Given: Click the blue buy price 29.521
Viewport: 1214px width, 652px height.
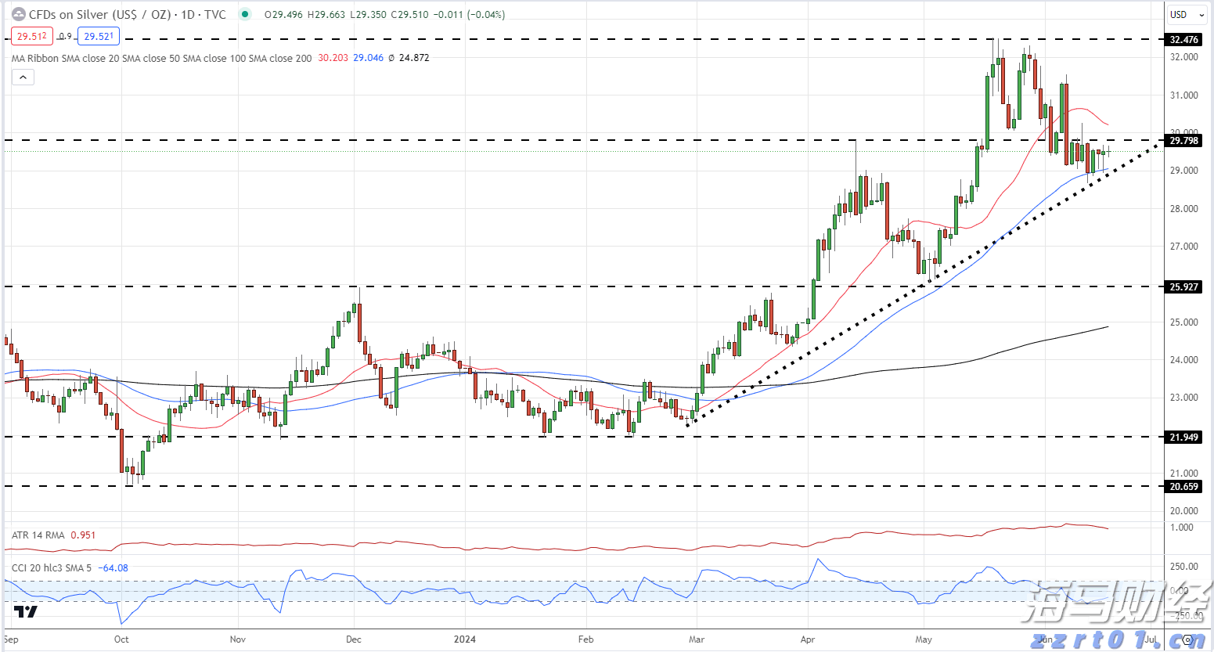Looking at the screenshot, I should 99,36.
